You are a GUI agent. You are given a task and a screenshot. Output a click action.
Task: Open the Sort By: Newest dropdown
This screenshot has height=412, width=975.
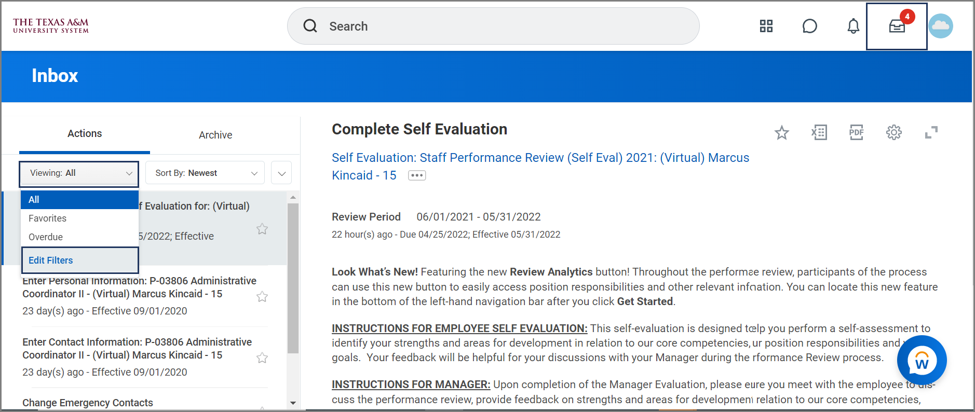pyautogui.click(x=205, y=173)
